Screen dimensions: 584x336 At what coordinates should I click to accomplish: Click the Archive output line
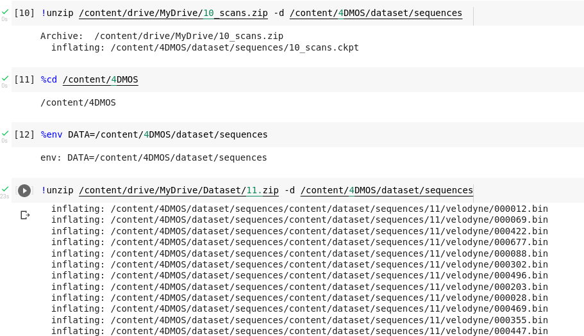162,36
